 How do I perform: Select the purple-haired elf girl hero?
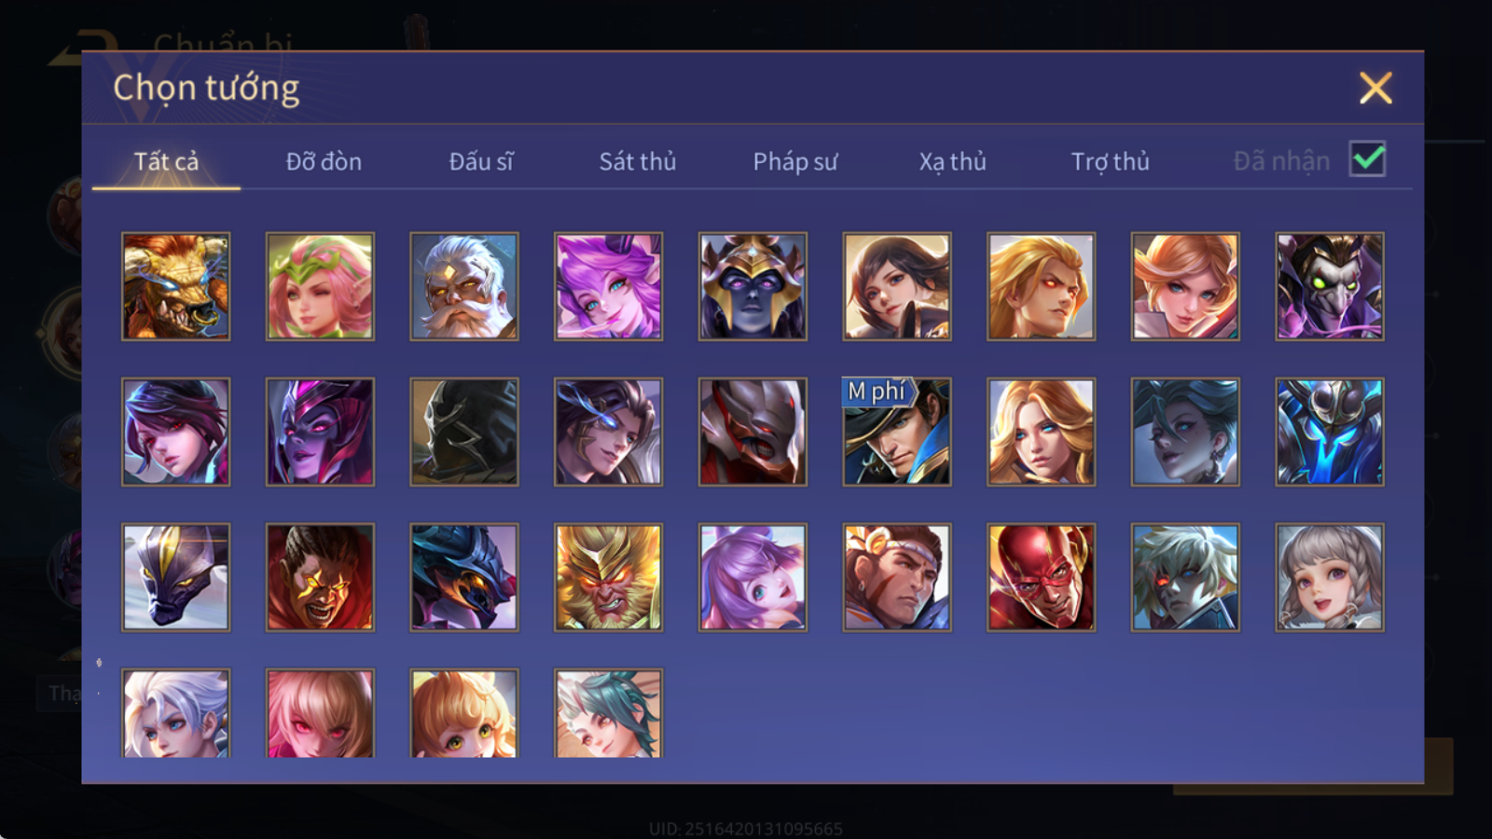point(608,286)
